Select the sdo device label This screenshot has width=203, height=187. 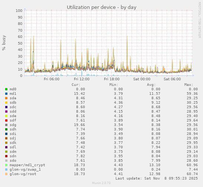coord(13,161)
